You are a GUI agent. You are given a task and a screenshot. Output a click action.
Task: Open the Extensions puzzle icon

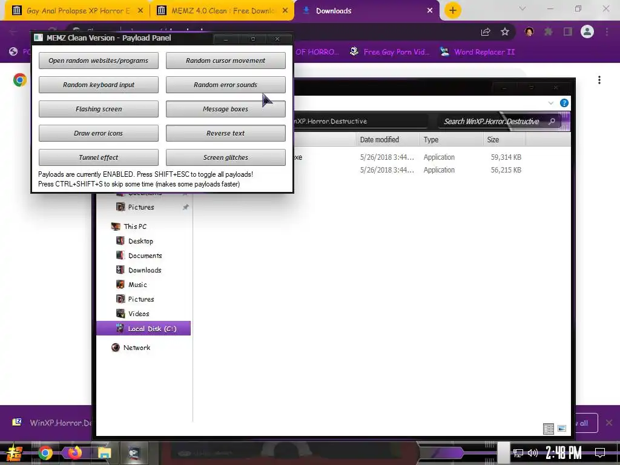tap(549, 31)
